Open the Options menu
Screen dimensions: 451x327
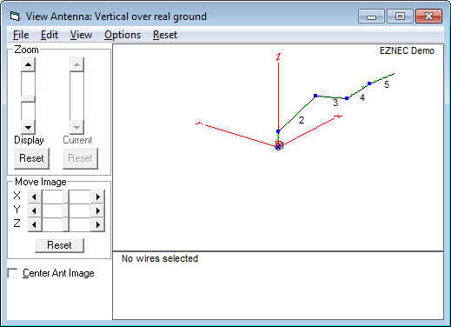[123, 35]
